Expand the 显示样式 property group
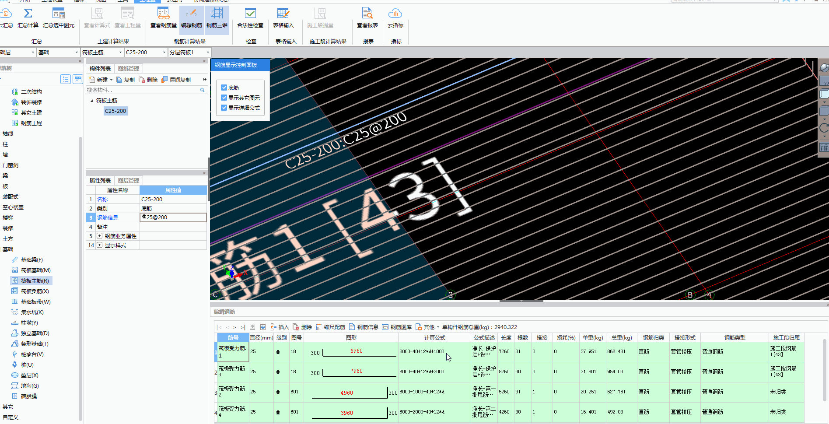 (x=100, y=245)
